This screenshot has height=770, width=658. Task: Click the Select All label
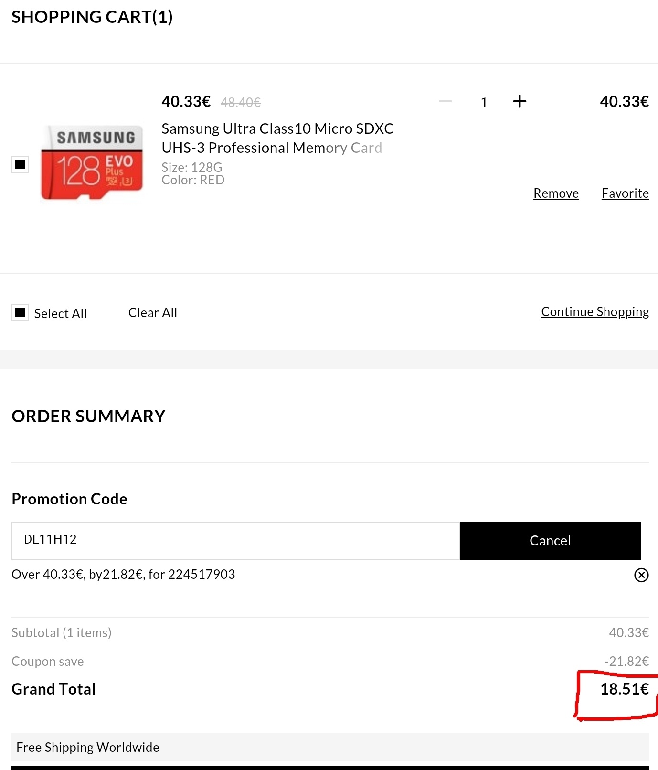[61, 314]
